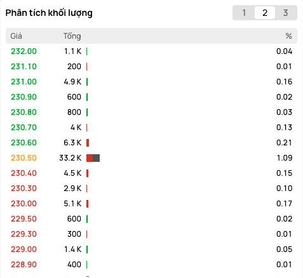Screen dimensions: 303x278
Task: Click the 6.3 K red volume bar
Action: [88, 143]
